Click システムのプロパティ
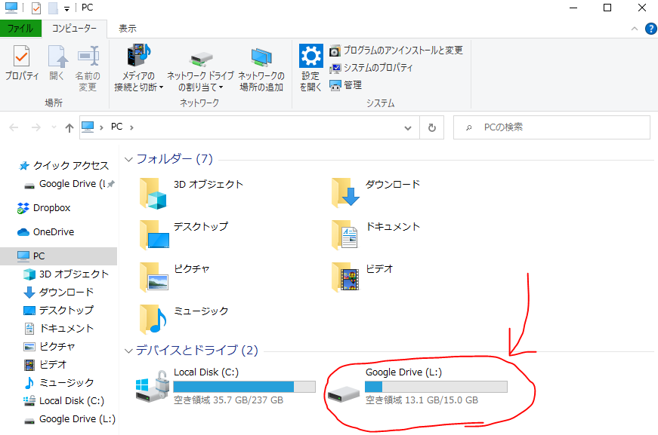This screenshot has width=658, height=435. tap(371, 68)
